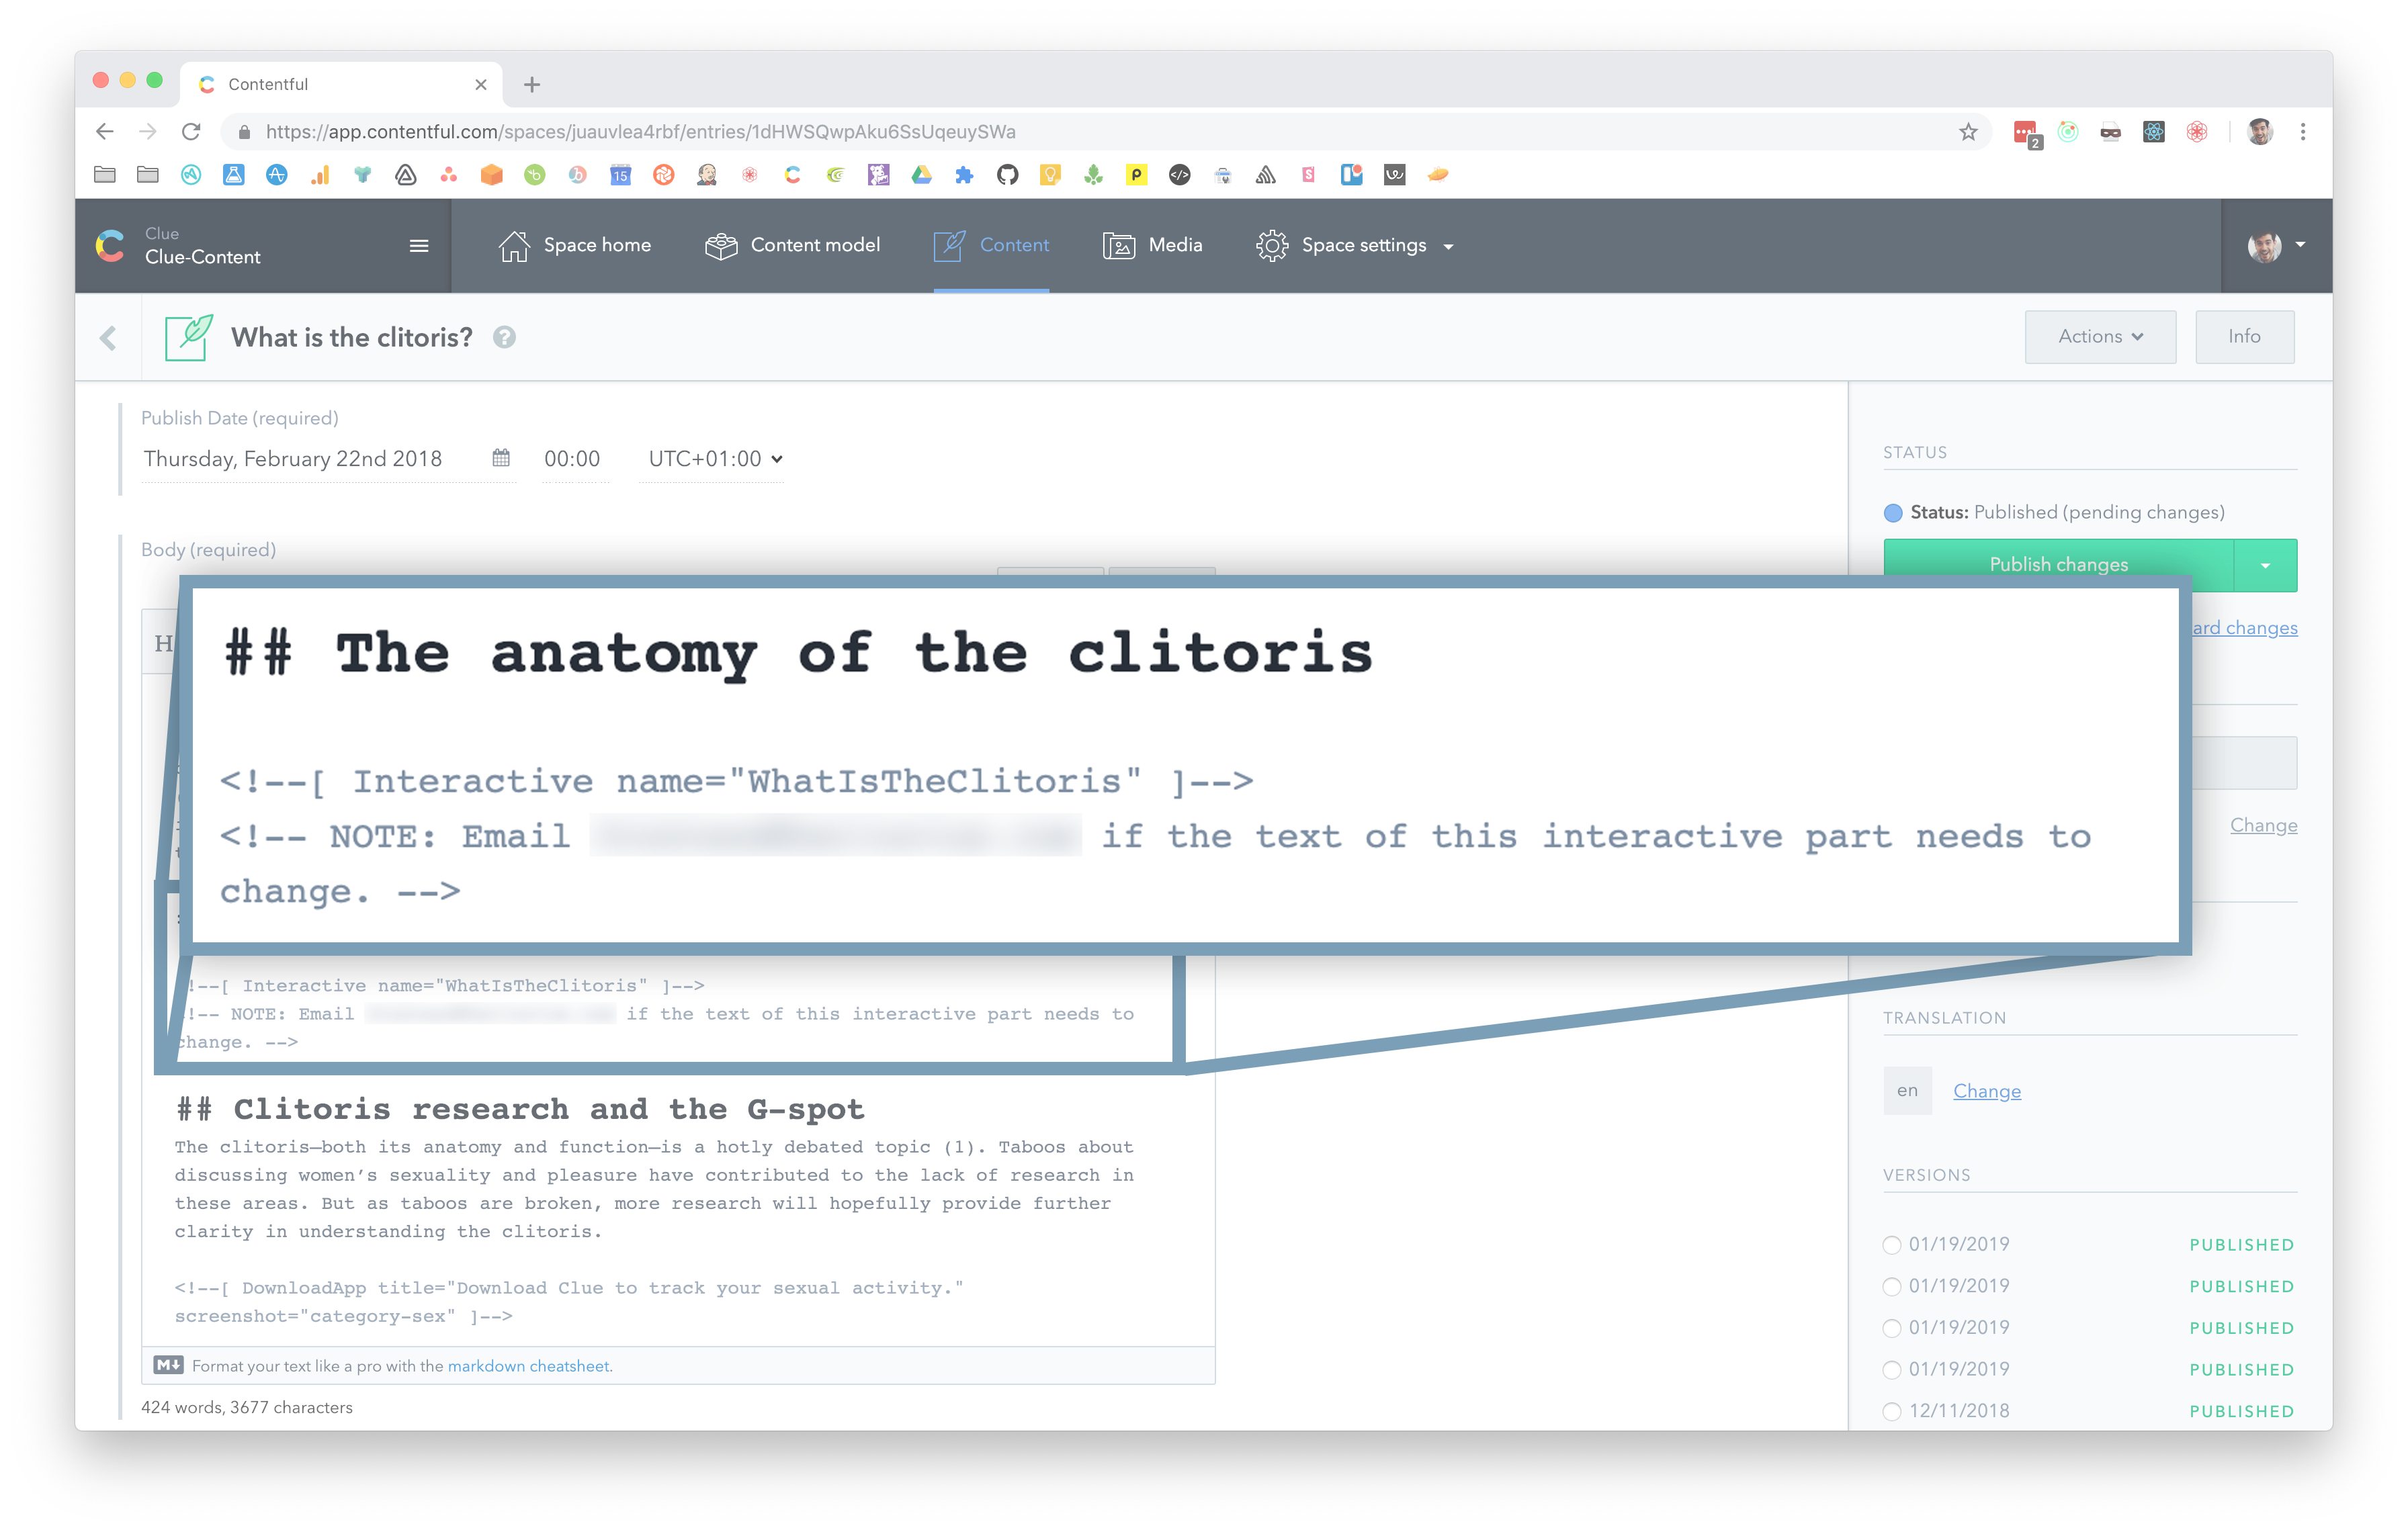Image resolution: width=2408 pixels, height=1530 pixels.
Task: Open the markdown cheatsheet link
Action: tap(529, 1366)
